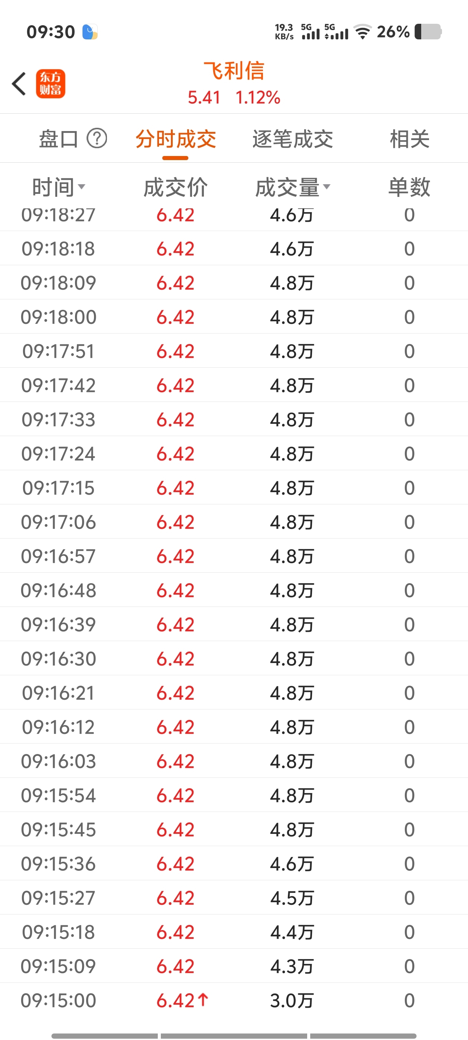Switch to the 盘口 tab
This screenshot has width=468, height=1040.
[x=59, y=139]
